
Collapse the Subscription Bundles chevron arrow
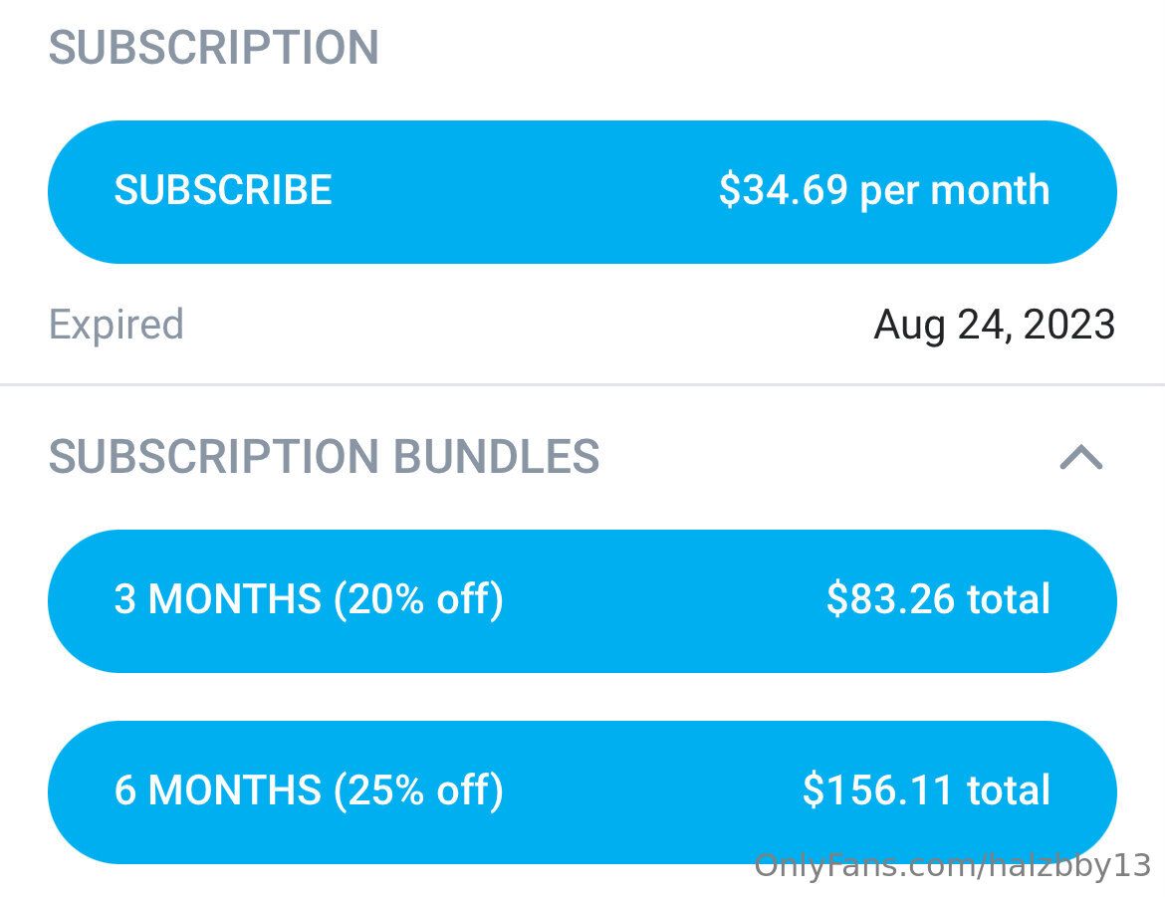click(x=1081, y=457)
